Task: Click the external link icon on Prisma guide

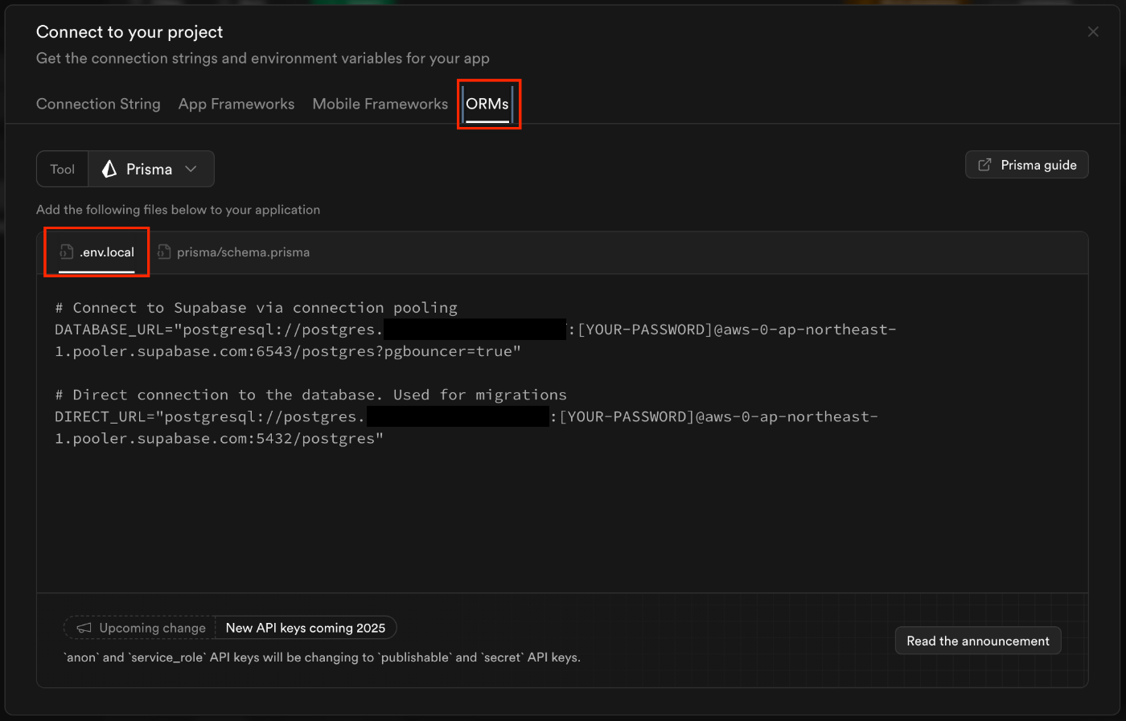Action: [984, 165]
